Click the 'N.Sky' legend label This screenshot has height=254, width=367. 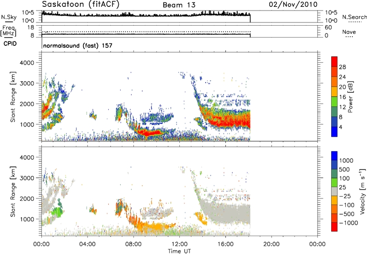[9, 17]
